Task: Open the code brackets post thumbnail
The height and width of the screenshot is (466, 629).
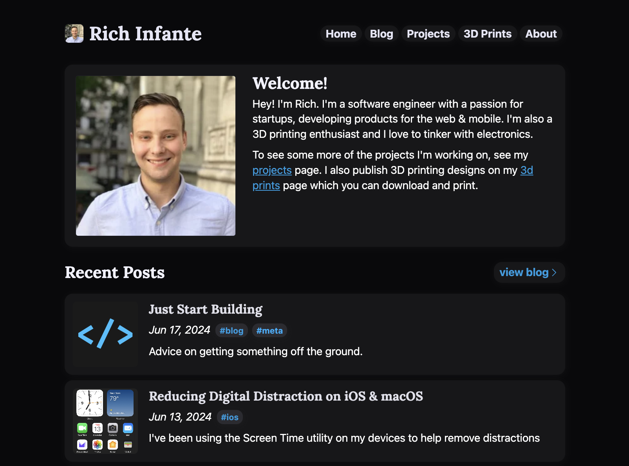Action: pyautogui.click(x=105, y=334)
